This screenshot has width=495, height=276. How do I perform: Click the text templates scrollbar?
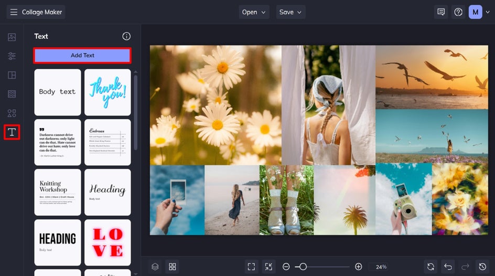(136, 112)
